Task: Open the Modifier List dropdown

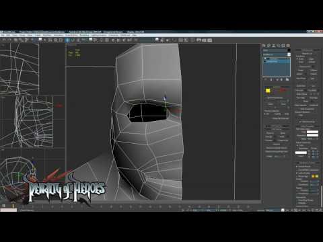Action: click(x=277, y=54)
